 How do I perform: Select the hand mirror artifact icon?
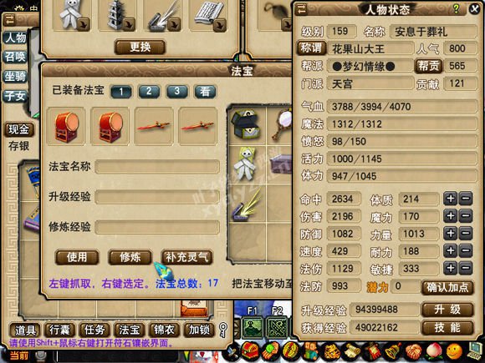280,124
